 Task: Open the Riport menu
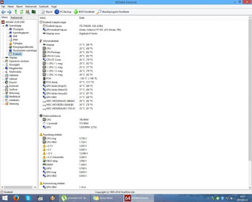click(19, 7)
